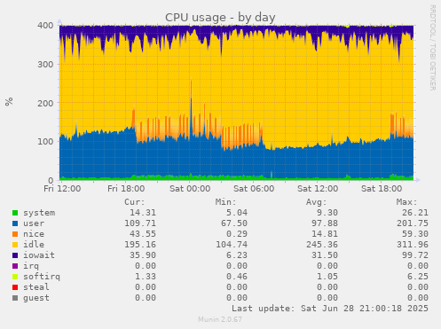Click iowait maximum value 99.72
Screen dimensions: 441x329
click(415, 255)
